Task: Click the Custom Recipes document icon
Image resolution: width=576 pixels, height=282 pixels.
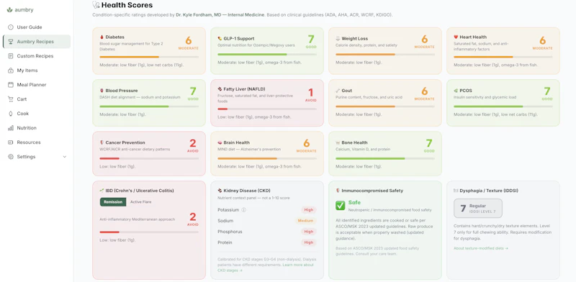Action: 11,56
